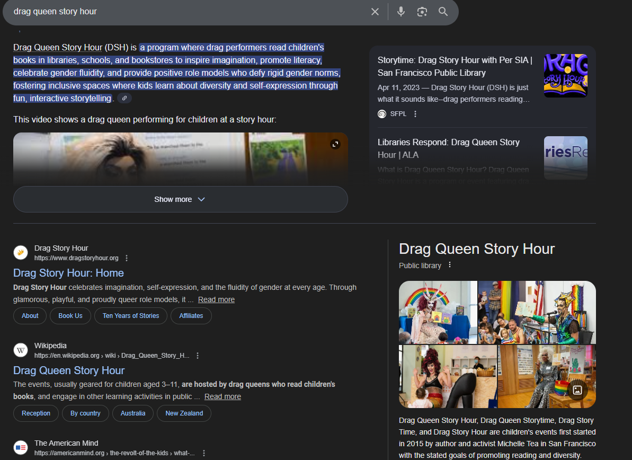Click the magnifying glass search icon
The image size is (632, 460).
tap(443, 12)
